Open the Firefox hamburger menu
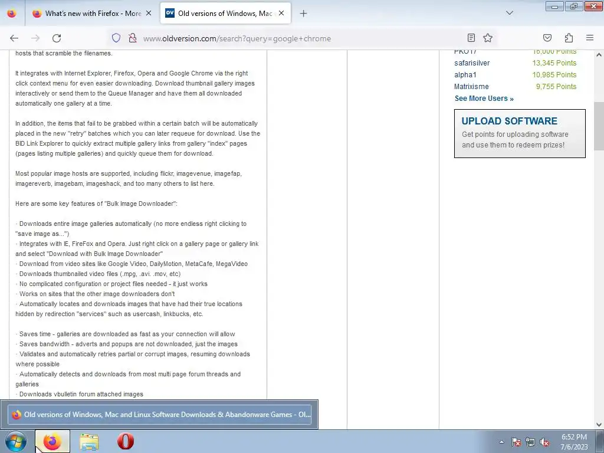The image size is (604, 453). click(x=590, y=38)
